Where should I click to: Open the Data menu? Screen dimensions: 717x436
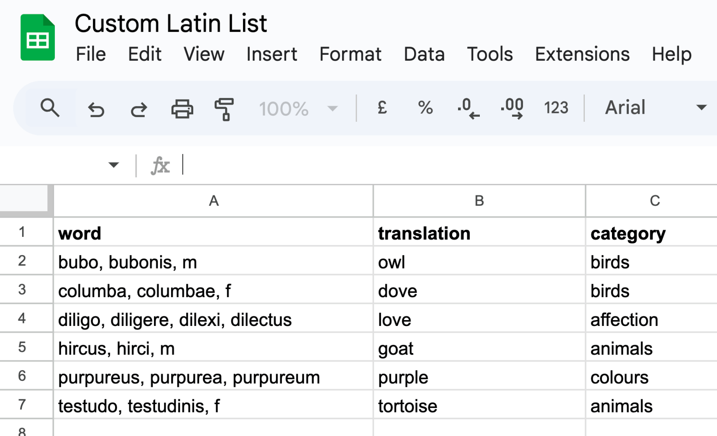(x=424, y=54)
